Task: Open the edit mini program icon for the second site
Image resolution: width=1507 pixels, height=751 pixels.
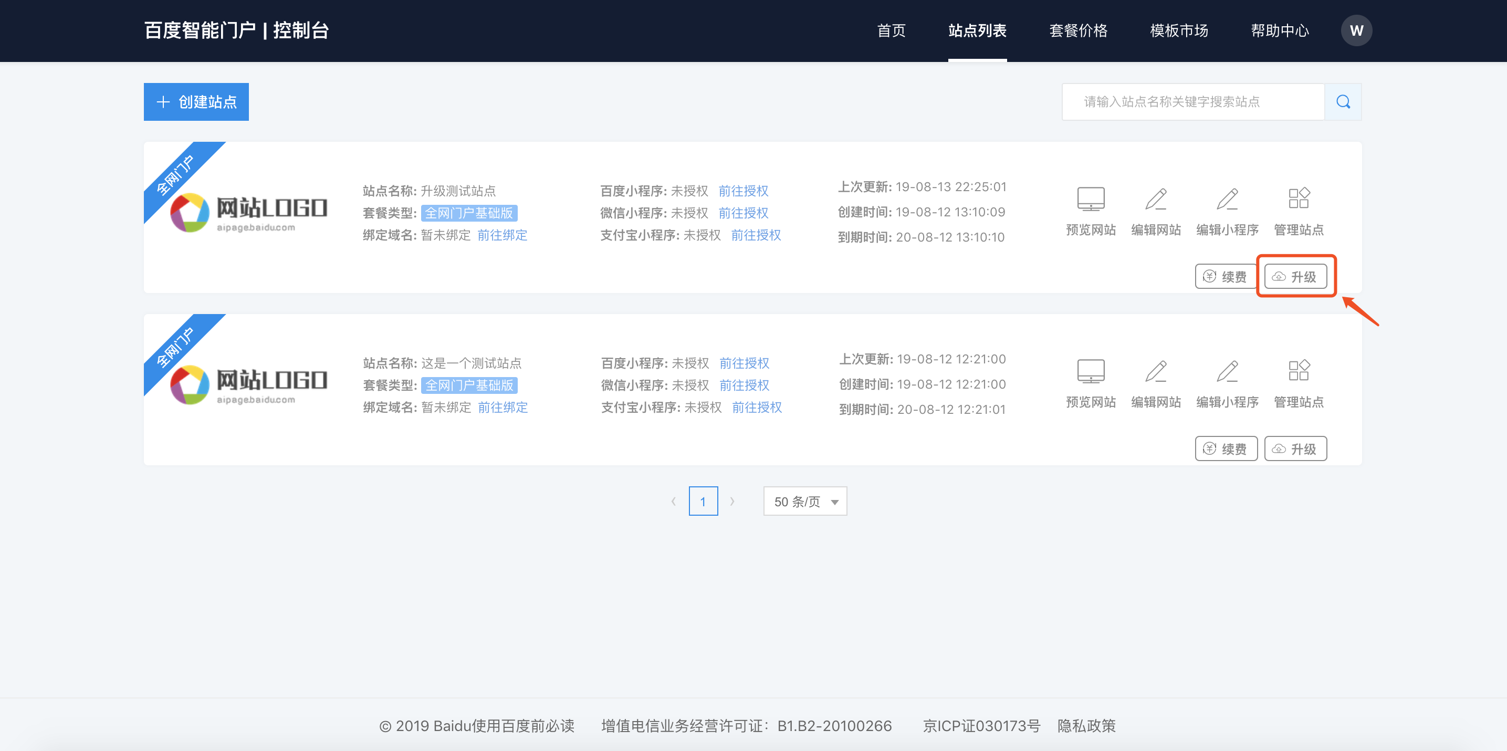Action: point(1227,371)
